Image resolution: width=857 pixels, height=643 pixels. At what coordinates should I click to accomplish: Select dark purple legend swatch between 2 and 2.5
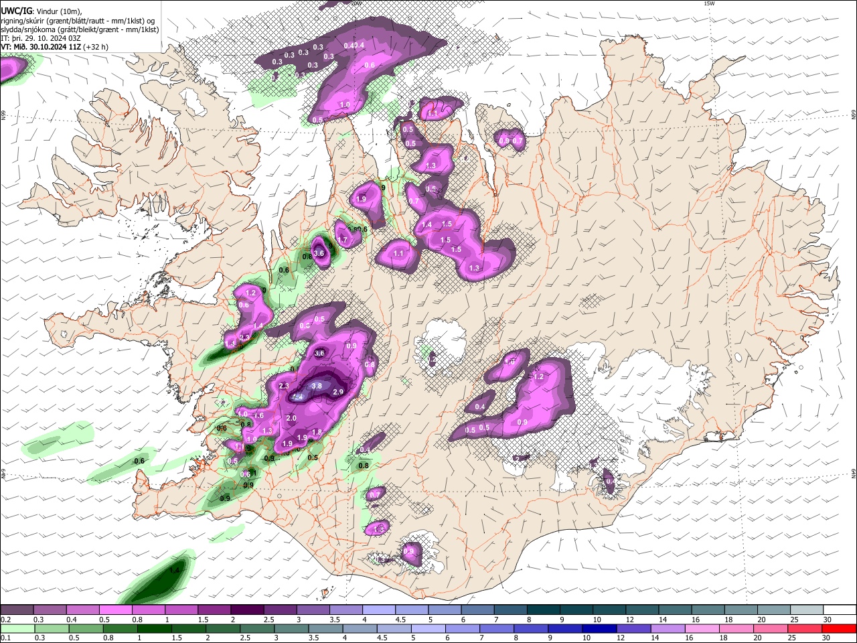(x=247, y=610)
